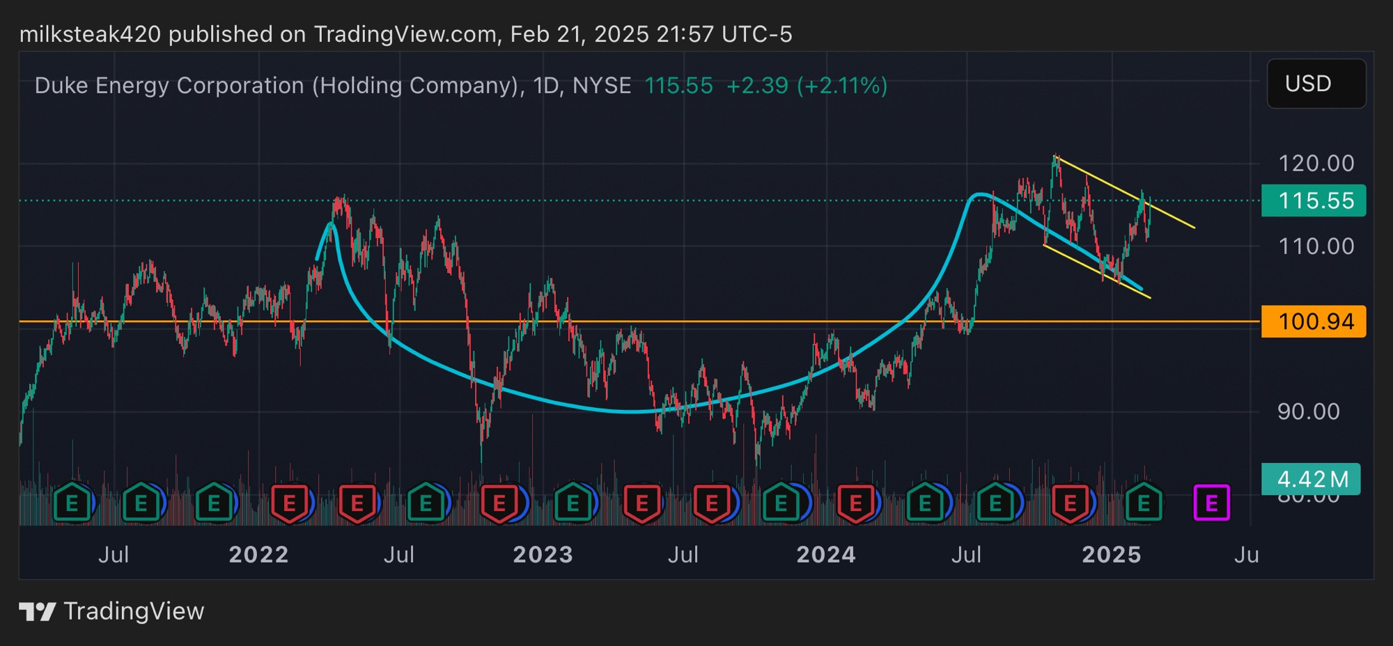Open the USD currency selector

(1316, 84)
